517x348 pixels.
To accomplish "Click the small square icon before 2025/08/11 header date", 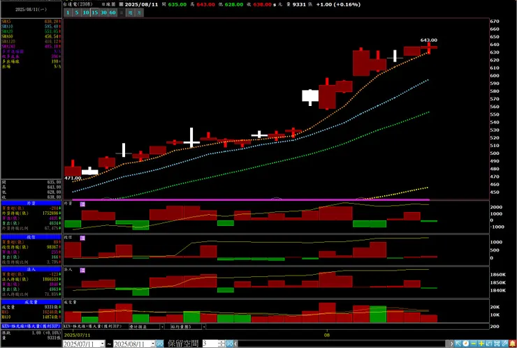I will (x=121, y=5).
